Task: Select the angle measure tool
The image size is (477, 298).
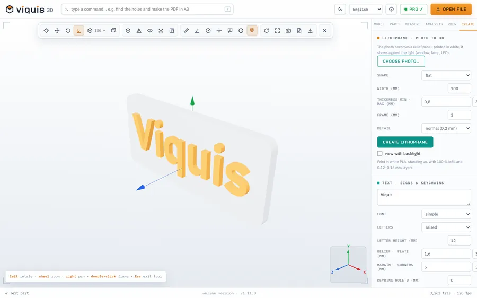Action: coord(197,30)
